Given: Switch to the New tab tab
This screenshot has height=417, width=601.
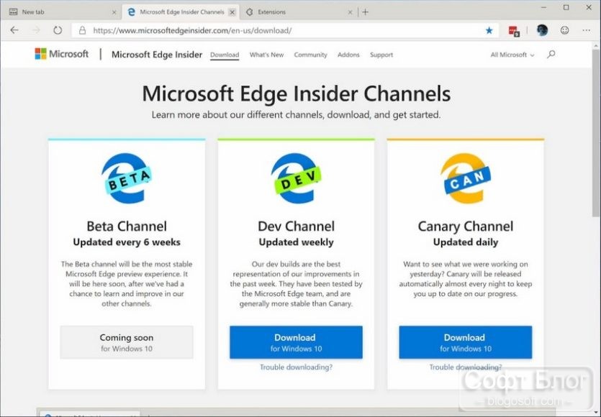Looking at the screenshot, I should (63, 12).
